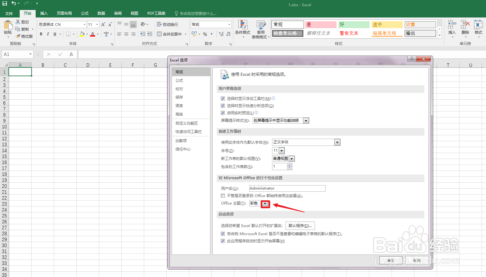
Task: Click the Percent Style icon
Action: pos(205,34)
